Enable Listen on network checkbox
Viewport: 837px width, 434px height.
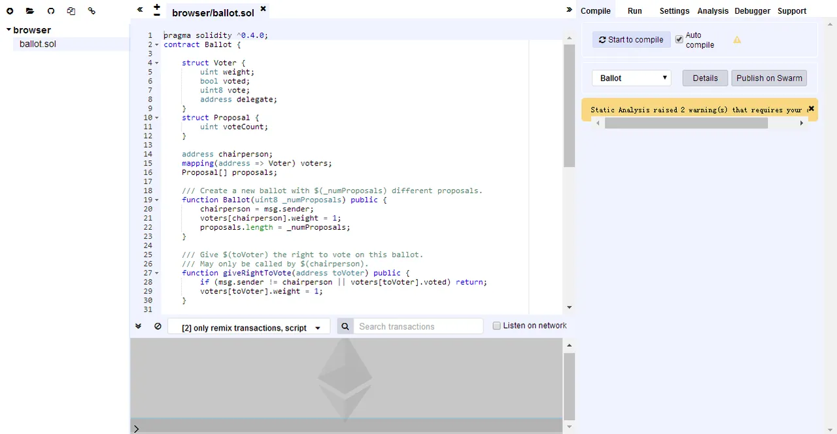coord(496,325)
